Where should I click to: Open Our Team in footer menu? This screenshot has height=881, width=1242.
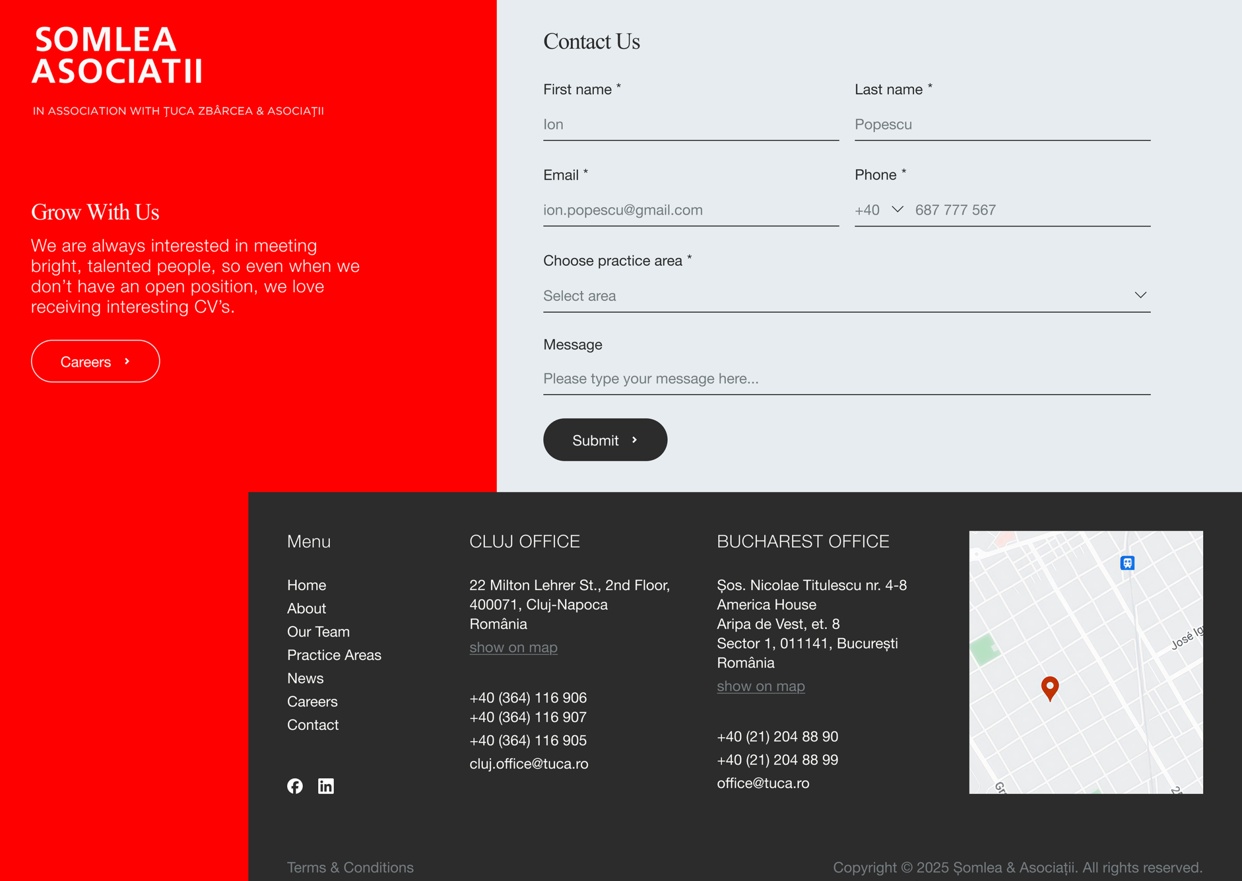coord(318,632)
